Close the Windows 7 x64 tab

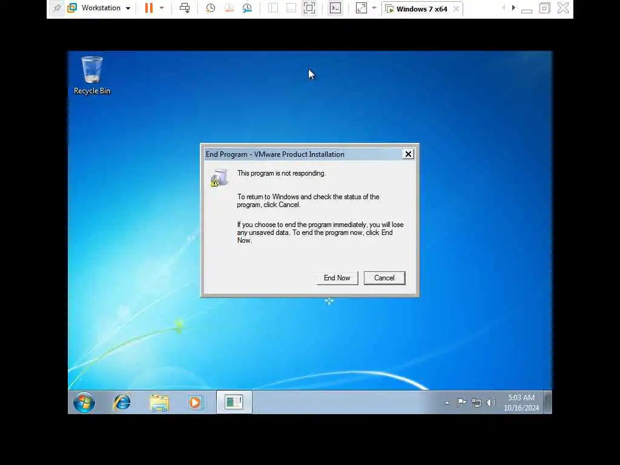click(x=457, y=8)
